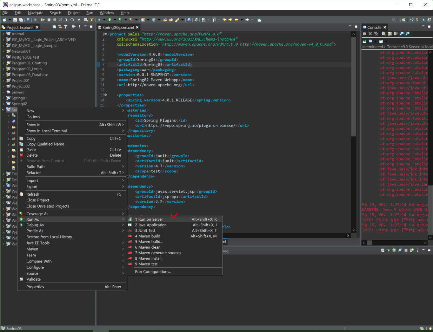
Task: Close the Spring03/pom.xml editor tab
Action: coord(137,27)
